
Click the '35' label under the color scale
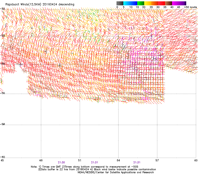[165, 7]
